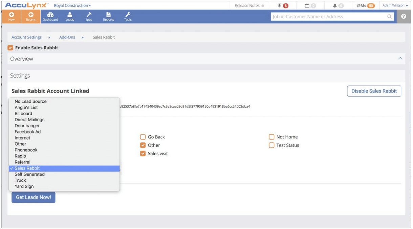Check the Test Status checkbox
Image resolution: width=413 pixels, height=229 pixels.
coord(271,145)
